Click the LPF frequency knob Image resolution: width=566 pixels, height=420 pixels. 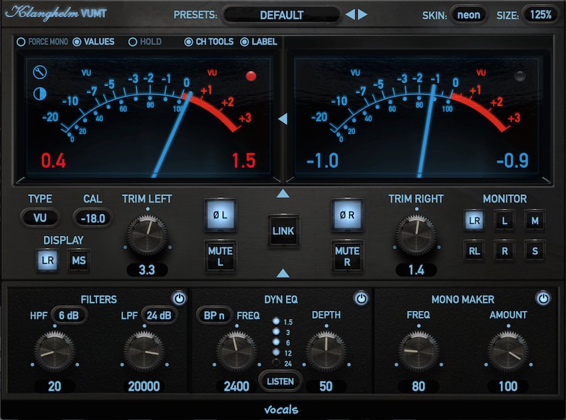click(x=144, y=352)
